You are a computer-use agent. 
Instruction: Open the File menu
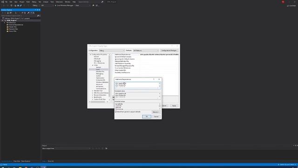6,2
